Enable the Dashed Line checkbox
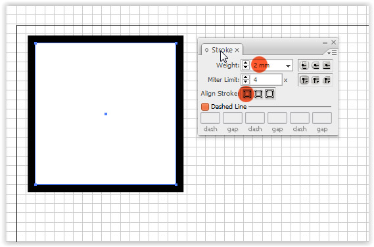The height and width of the screenshot is (247, 374). click(x=205, y=107)
